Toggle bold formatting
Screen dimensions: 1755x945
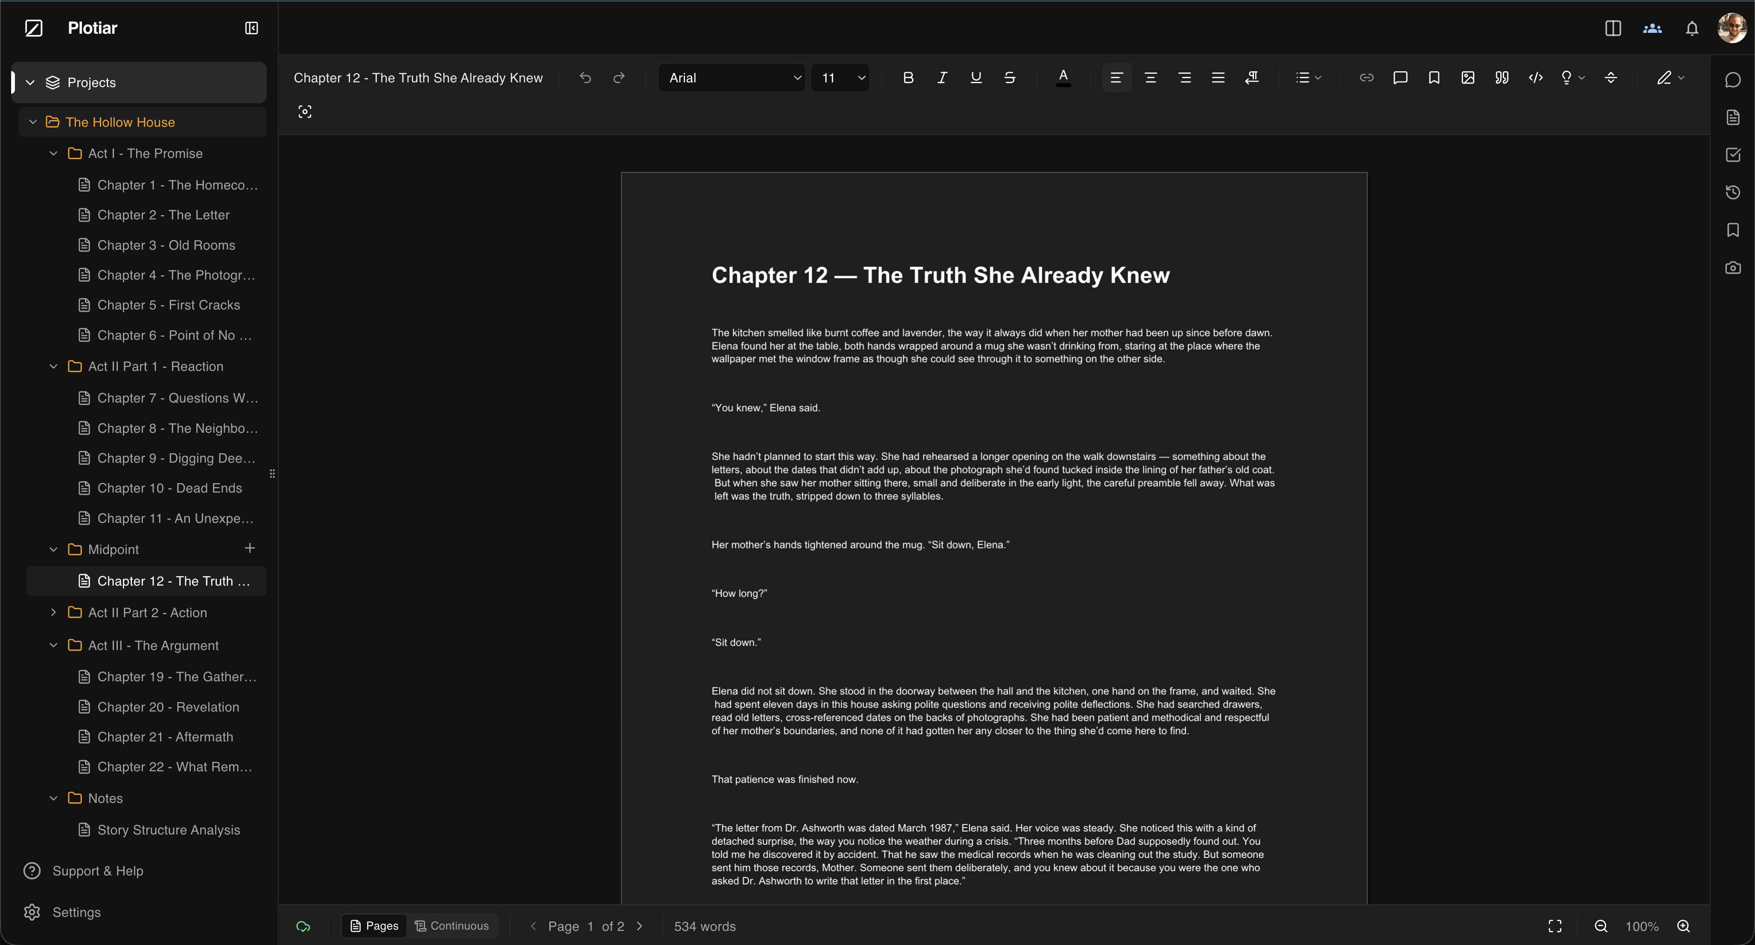[907, 78]
